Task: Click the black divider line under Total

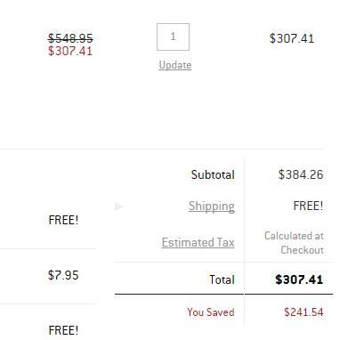Action: point(223,295)
